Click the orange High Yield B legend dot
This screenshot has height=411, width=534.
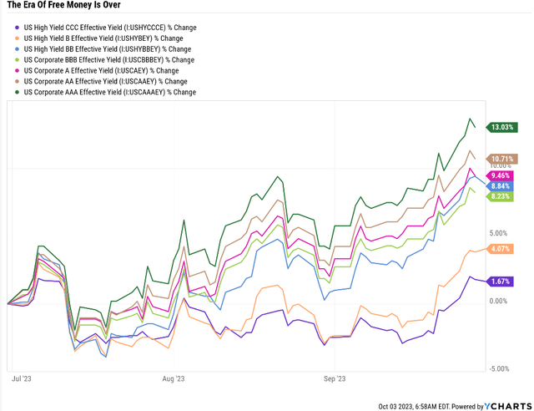[x=18, y=38]
